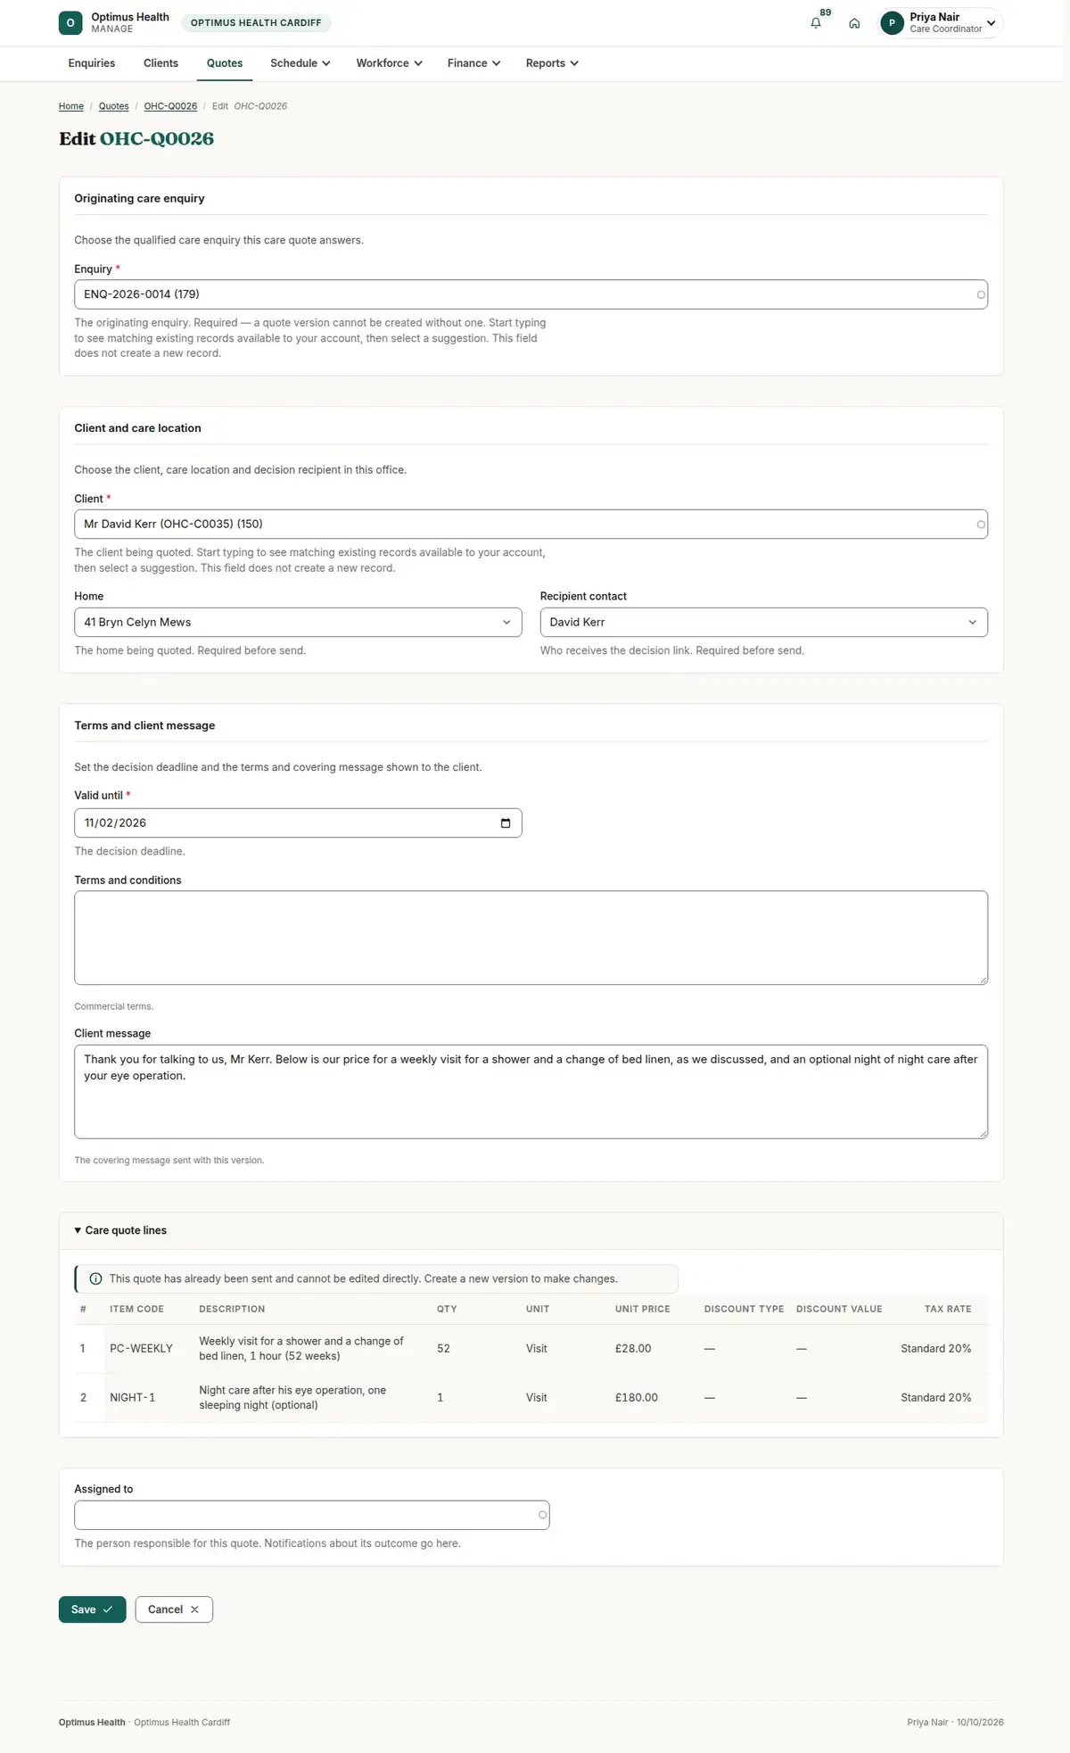
Task: Click the info icon in sent-quote notice
Action: click(95, 1278)
